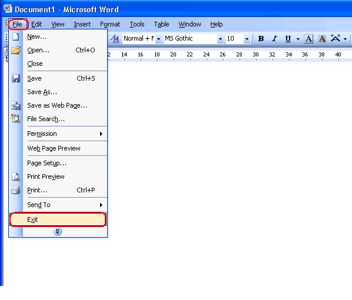Click the Character Scaling icon
The width and height of the screenshot is (352, 300).
(x=336, y=39)
